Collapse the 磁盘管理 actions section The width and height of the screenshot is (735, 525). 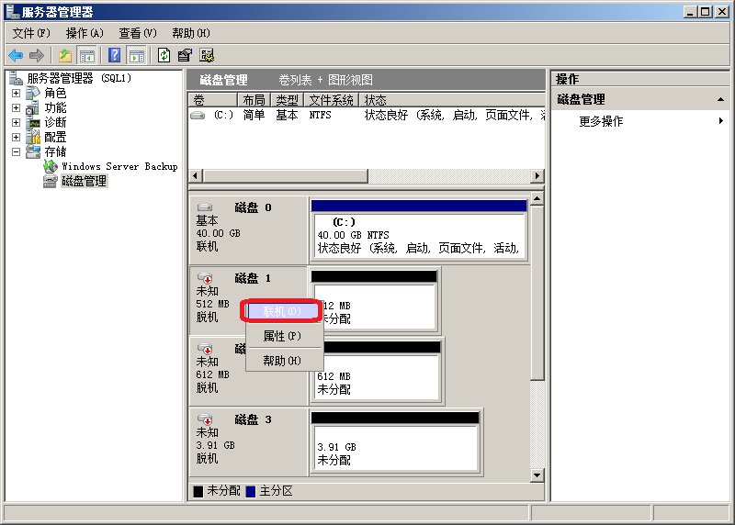tap(721, 100)
